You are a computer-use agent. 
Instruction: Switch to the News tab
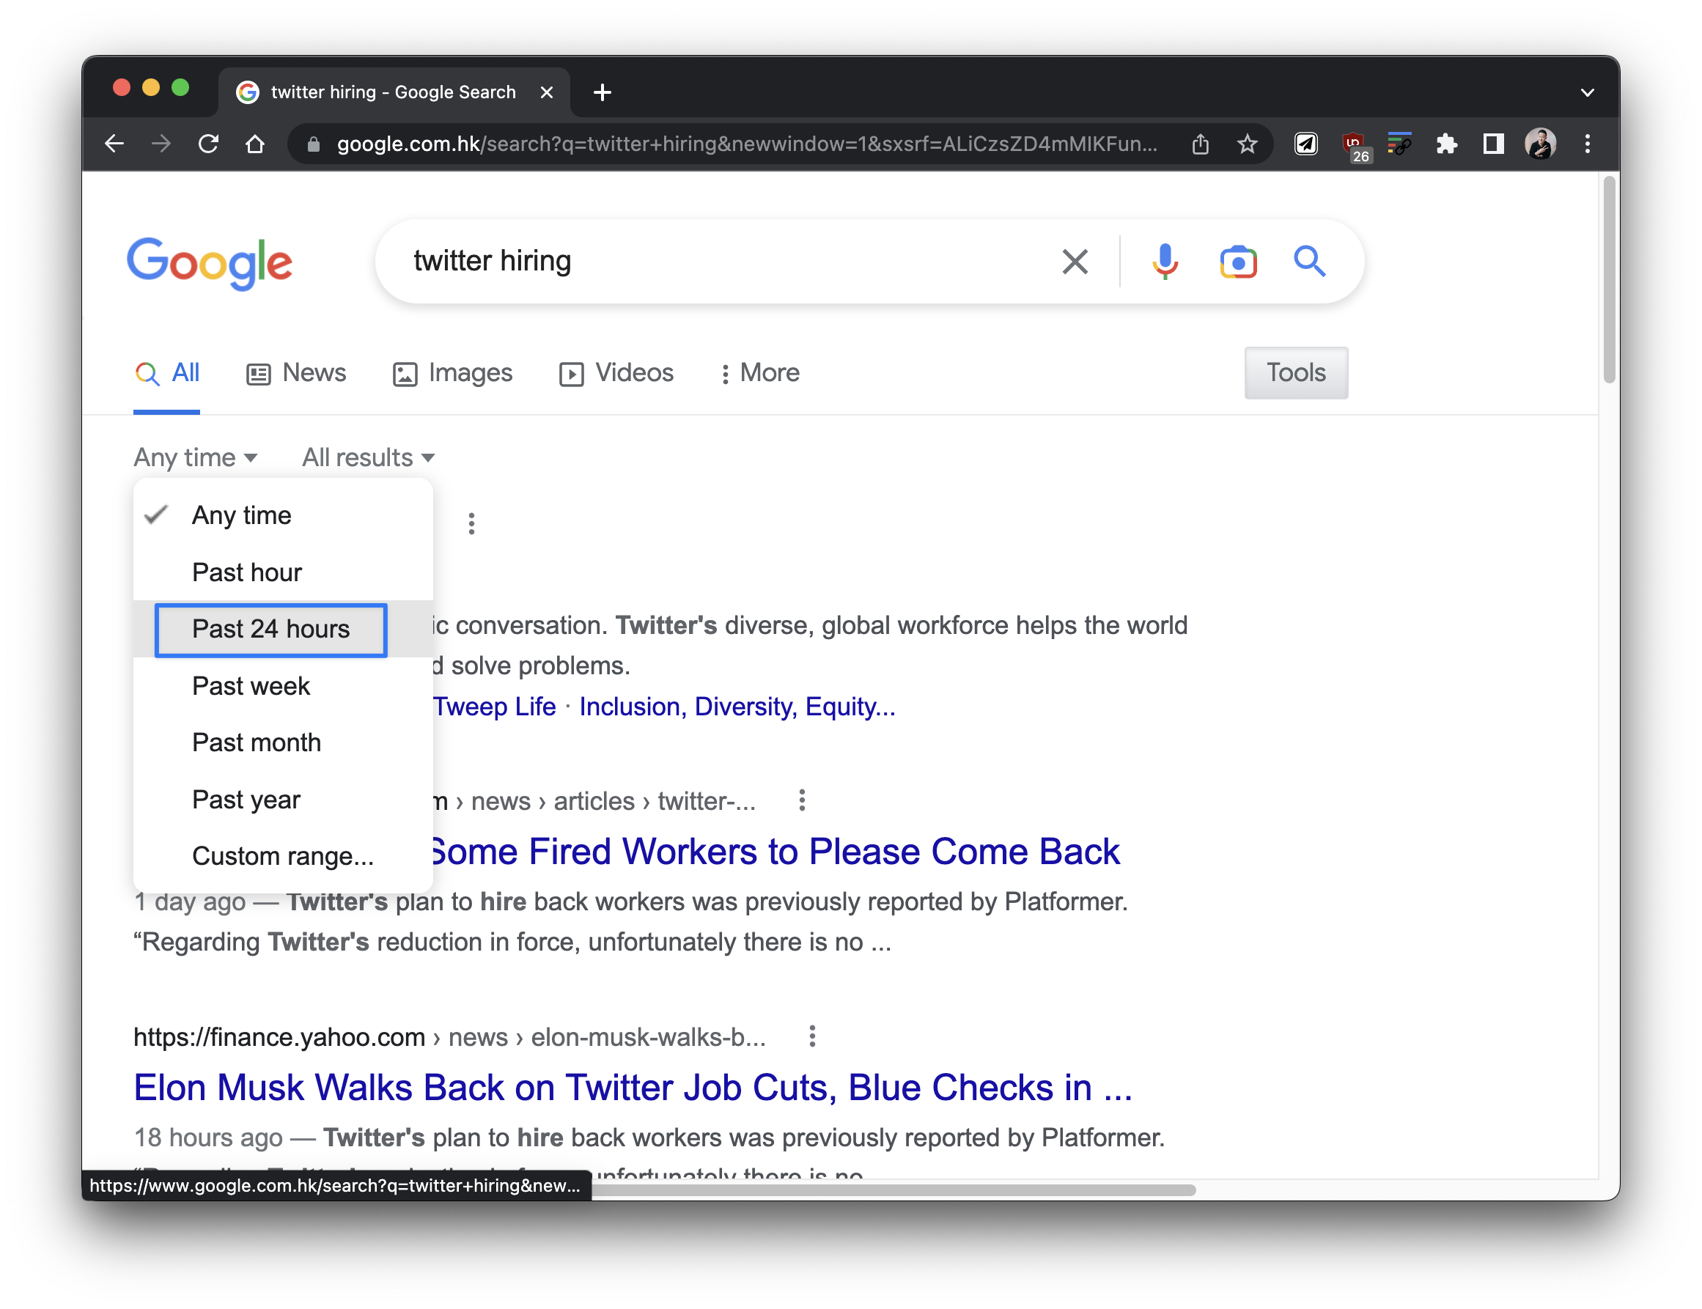296,373
